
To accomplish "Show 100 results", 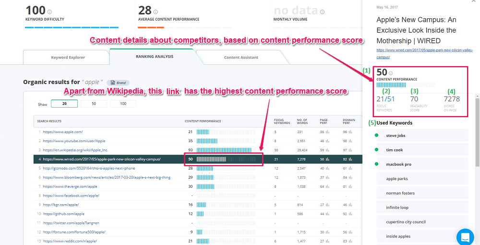I will tap(123, 103).
